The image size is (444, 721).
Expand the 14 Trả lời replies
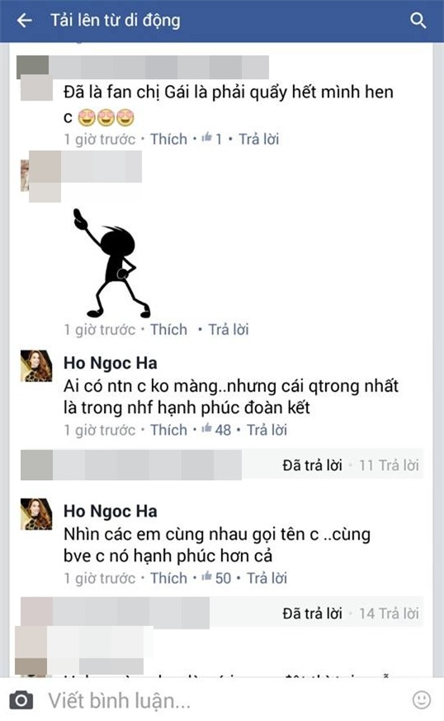[389, 614]
